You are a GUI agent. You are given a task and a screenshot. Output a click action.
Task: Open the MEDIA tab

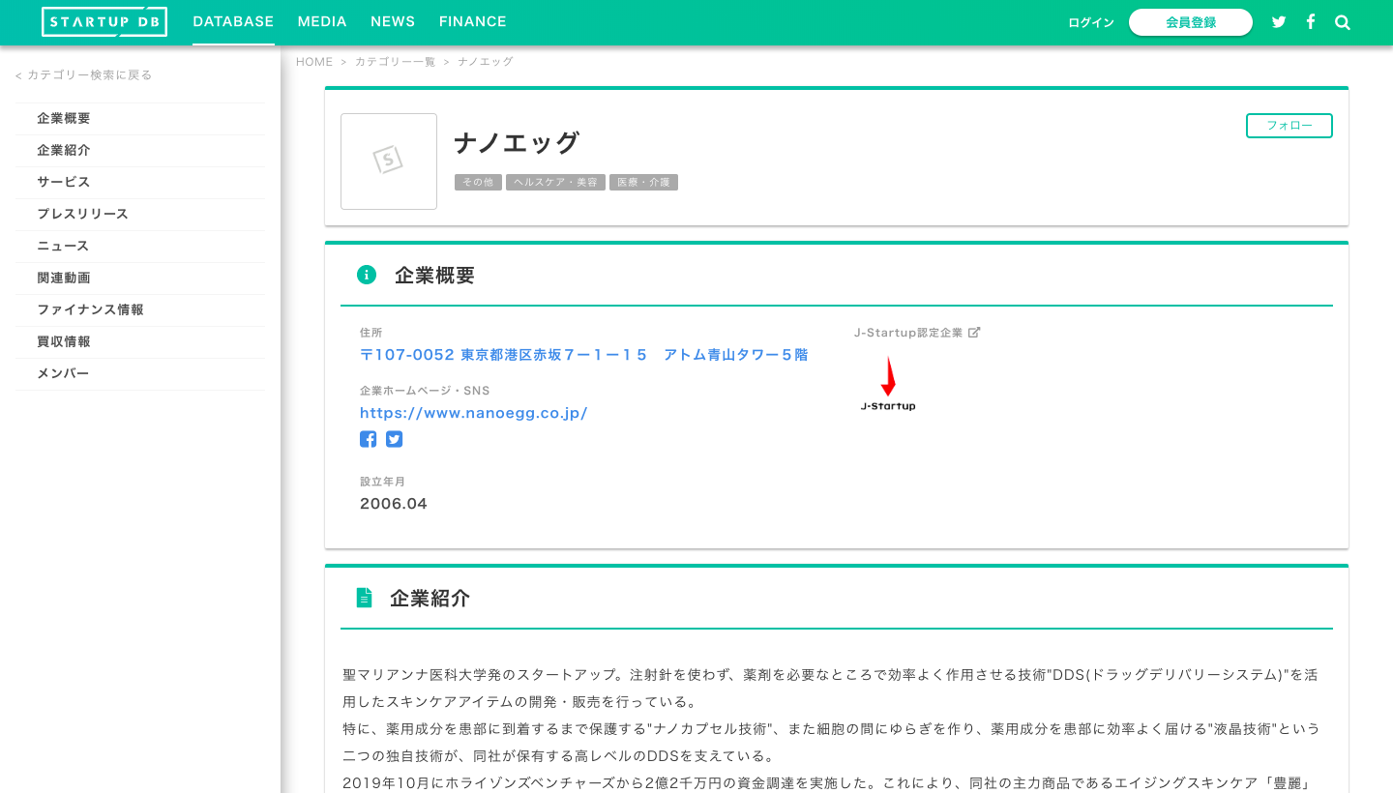pos(322,21)
